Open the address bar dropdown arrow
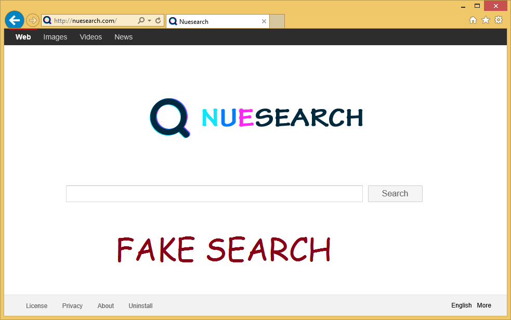 pyautogui.click(x=149, y=20)
